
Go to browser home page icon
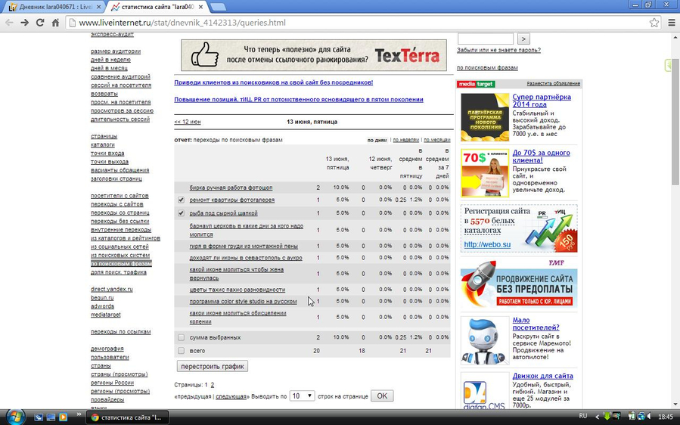coord(55,23)
